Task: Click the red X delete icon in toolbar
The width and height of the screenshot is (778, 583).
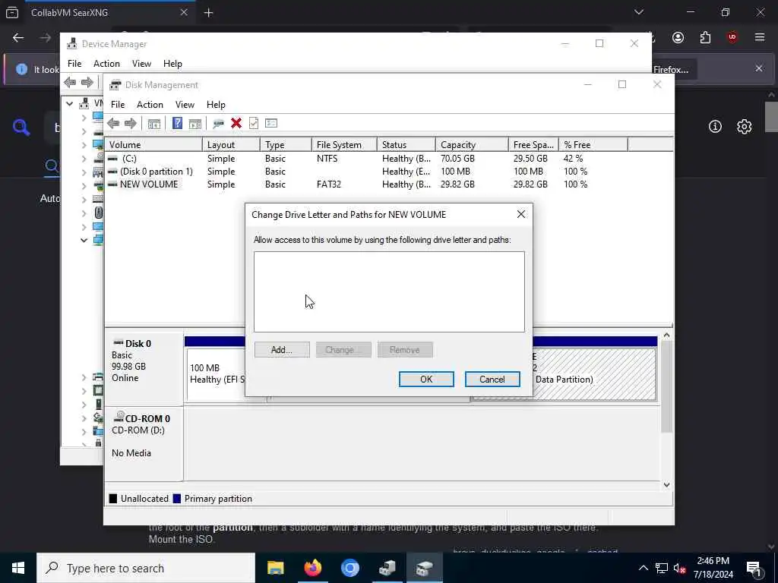Action: 236,123
